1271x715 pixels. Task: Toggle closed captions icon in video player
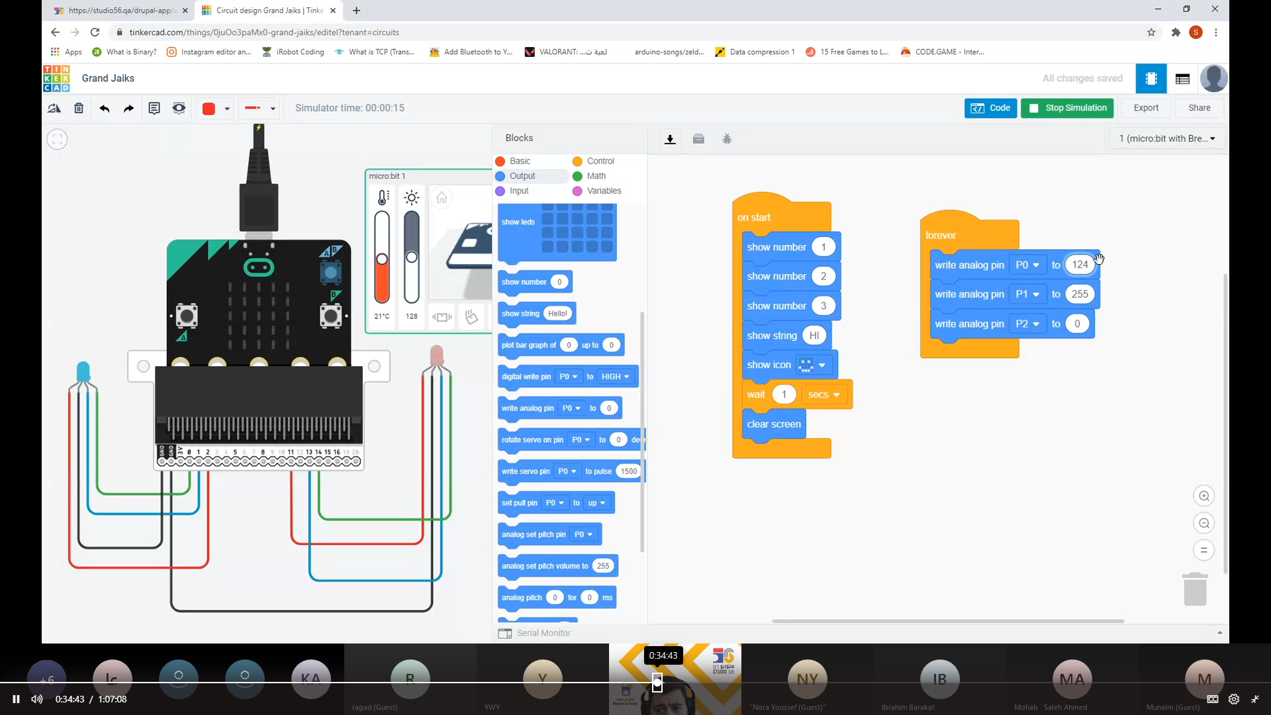pyautogui.click(x=1213, y=699)
